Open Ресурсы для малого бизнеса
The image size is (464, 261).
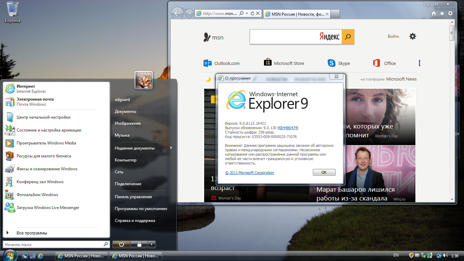56,156
